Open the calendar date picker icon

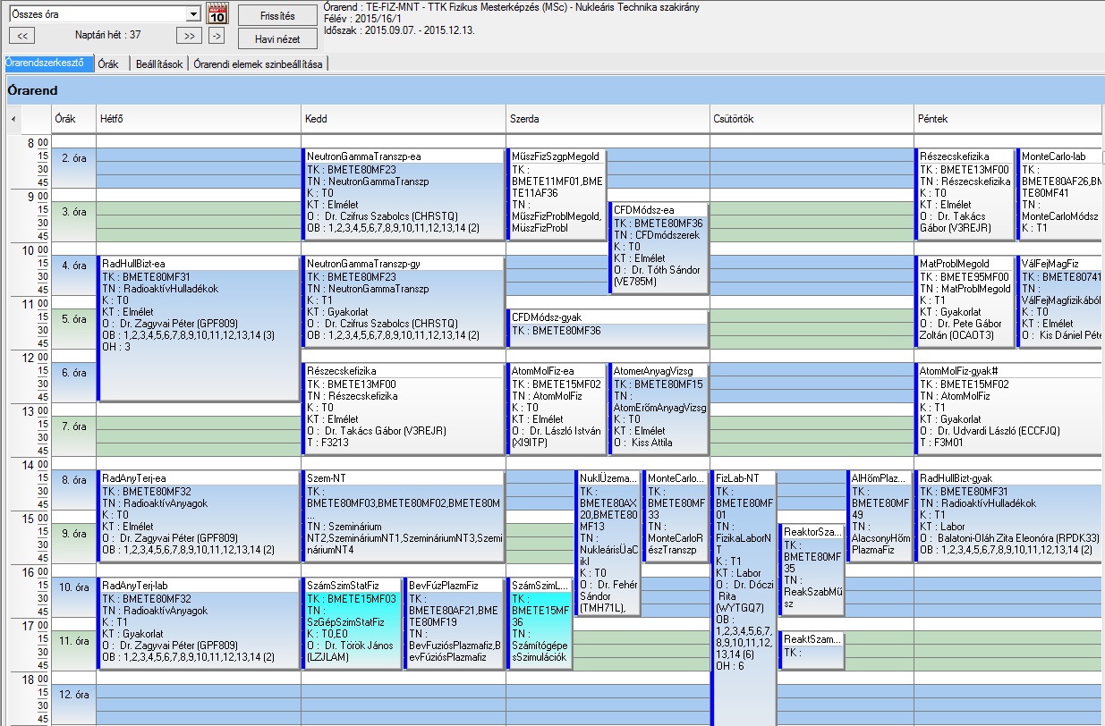217,13
